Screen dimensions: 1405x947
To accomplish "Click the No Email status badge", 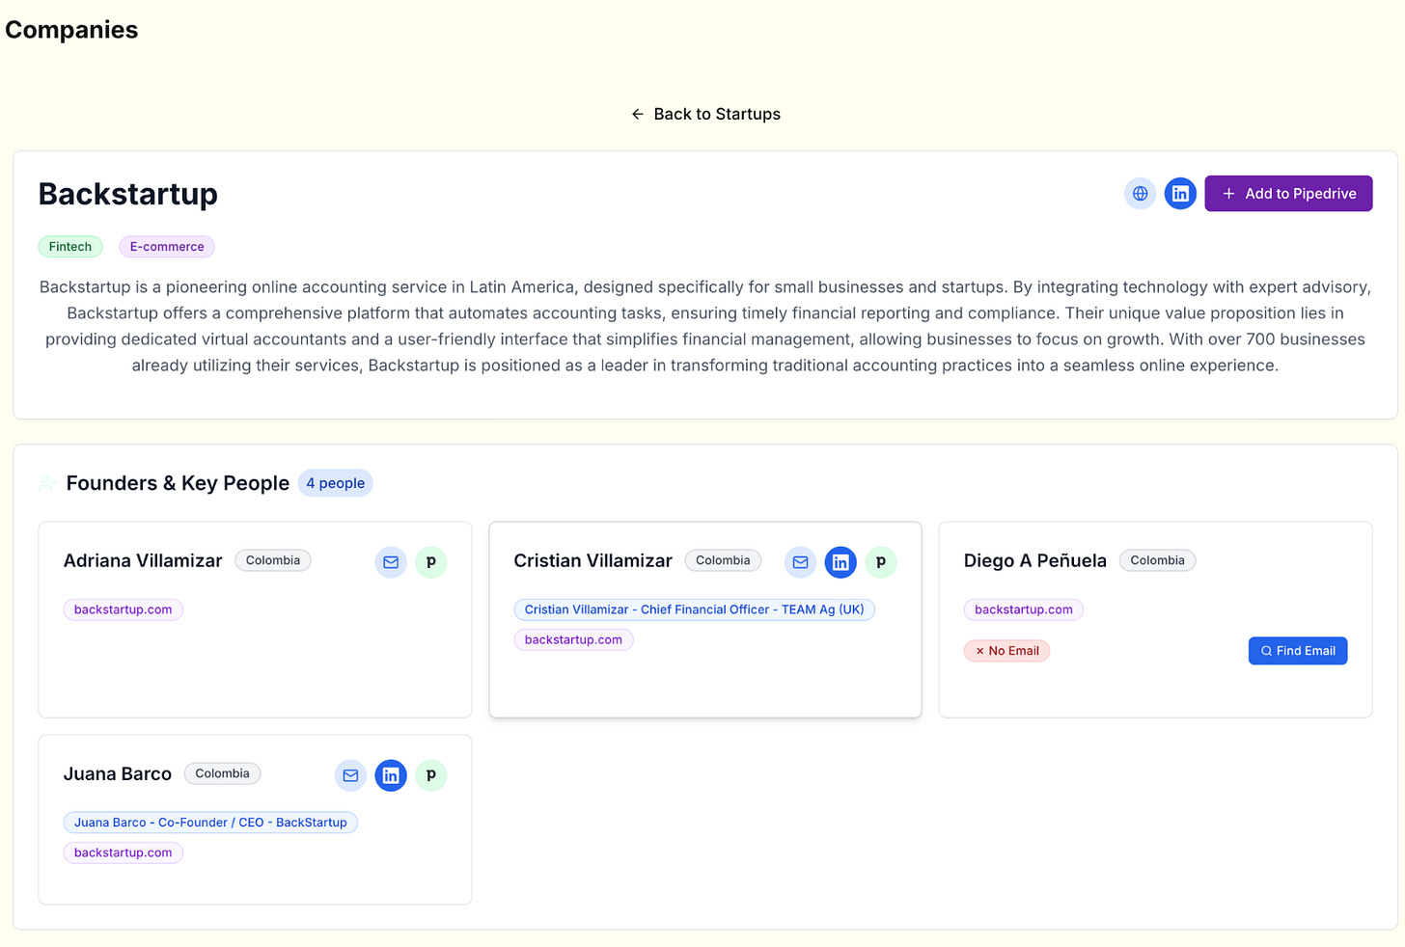I will coord(1006,651).
